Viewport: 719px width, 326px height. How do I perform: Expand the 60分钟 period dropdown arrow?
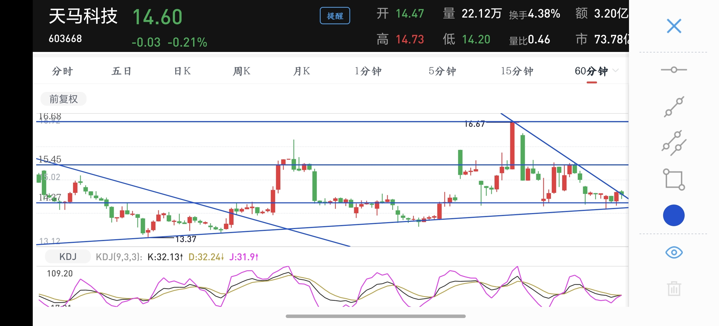[615, 71]
